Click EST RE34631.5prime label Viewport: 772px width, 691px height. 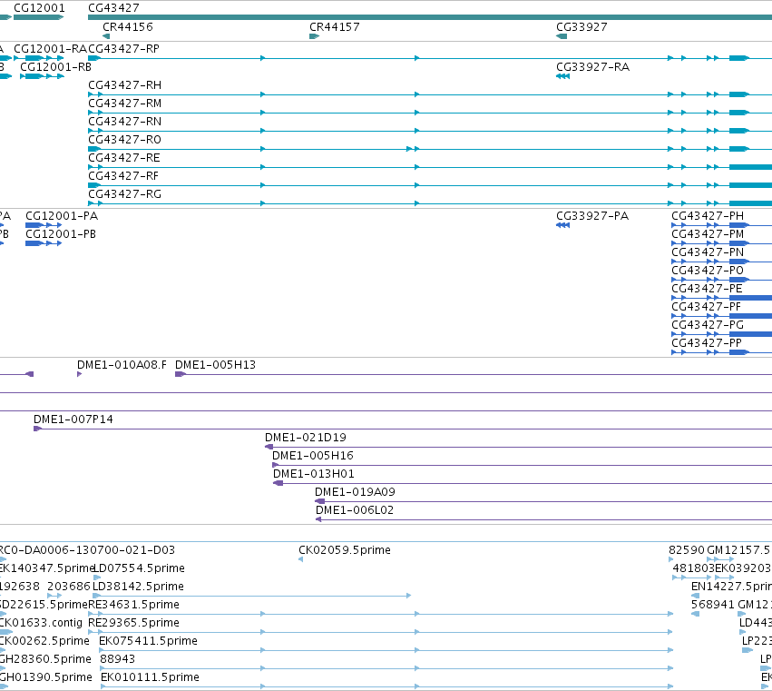point(134,605)
